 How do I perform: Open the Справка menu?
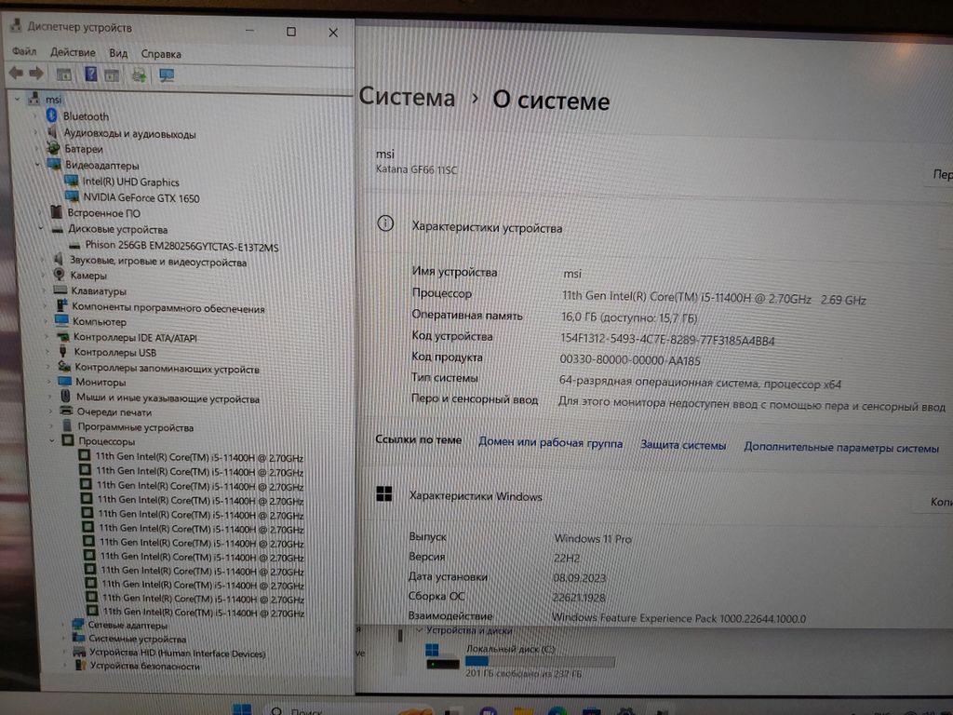coord(161,54)
